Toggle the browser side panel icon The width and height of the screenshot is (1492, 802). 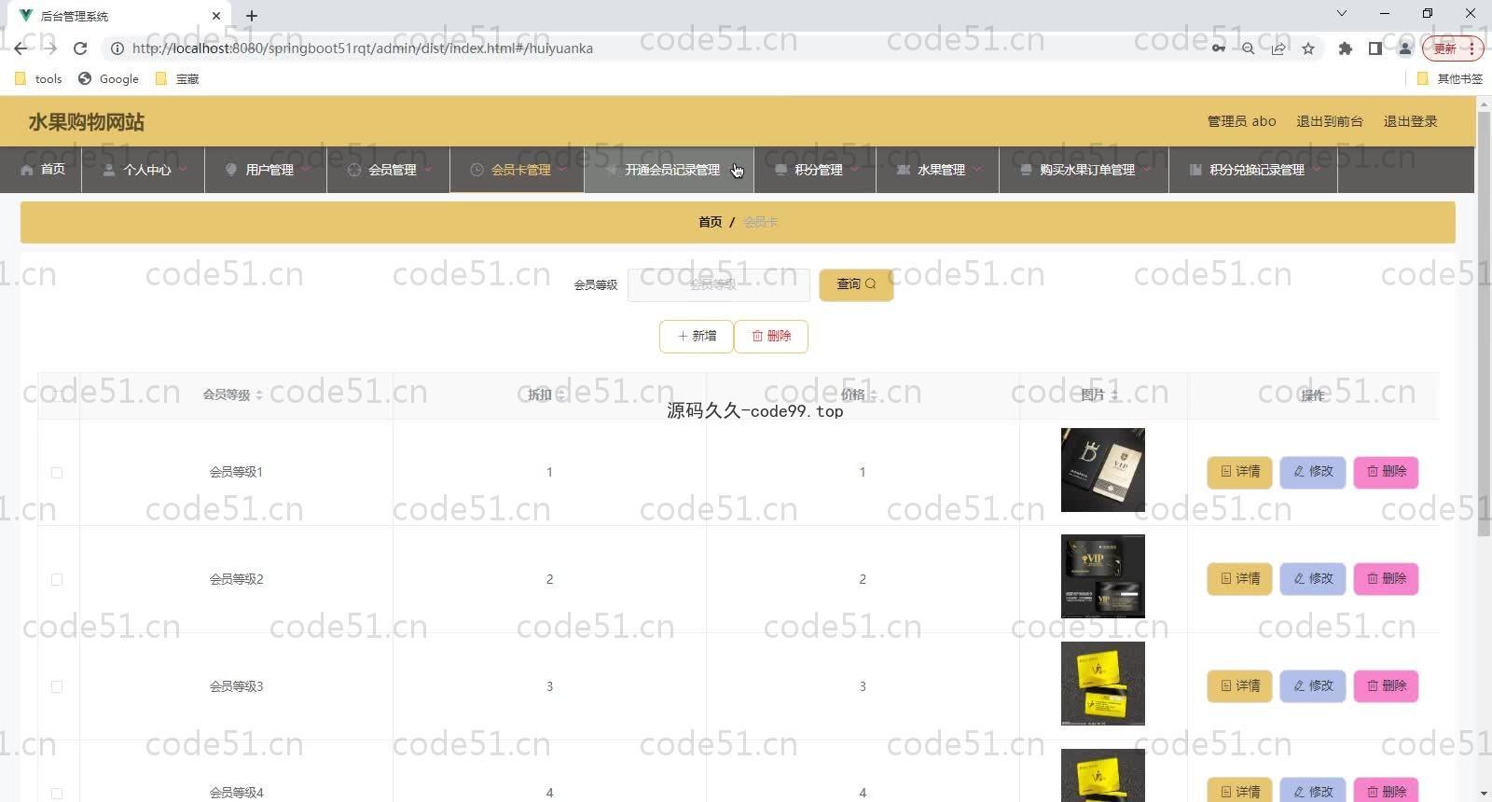click(x=1375, y=48)
